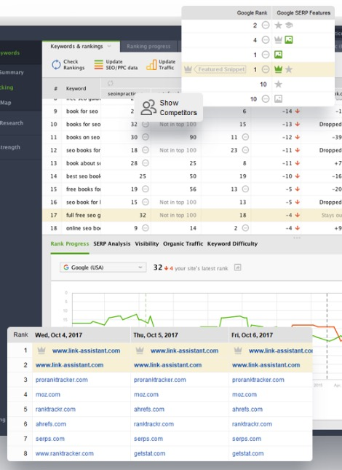This screenshot has height=470, width=342.
Task: Switch to the Visibility tab
Action: tap(146, 243)
